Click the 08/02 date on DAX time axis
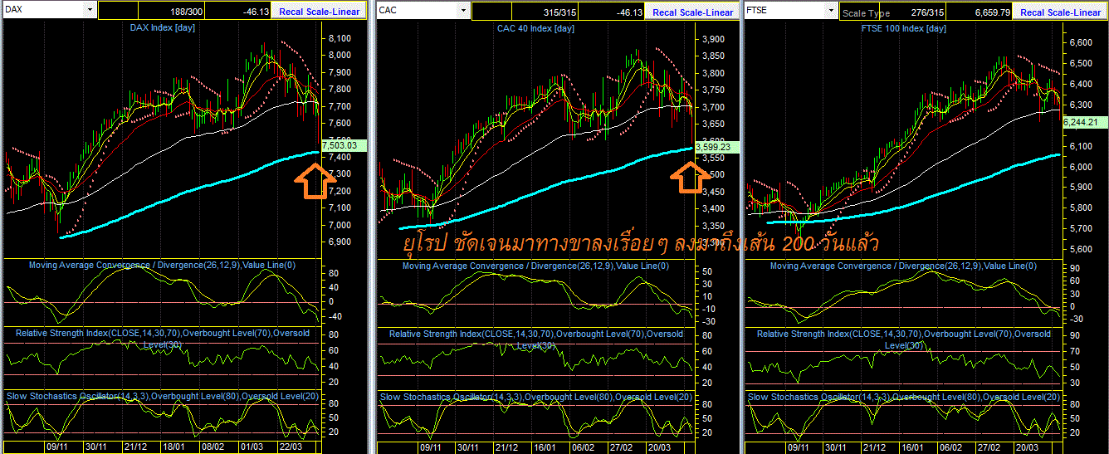Screen dimensions: 1109x454 click(x=213, y=447)
